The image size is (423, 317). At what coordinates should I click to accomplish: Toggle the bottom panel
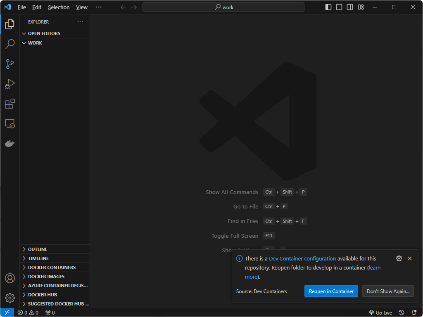coord(339,7)
